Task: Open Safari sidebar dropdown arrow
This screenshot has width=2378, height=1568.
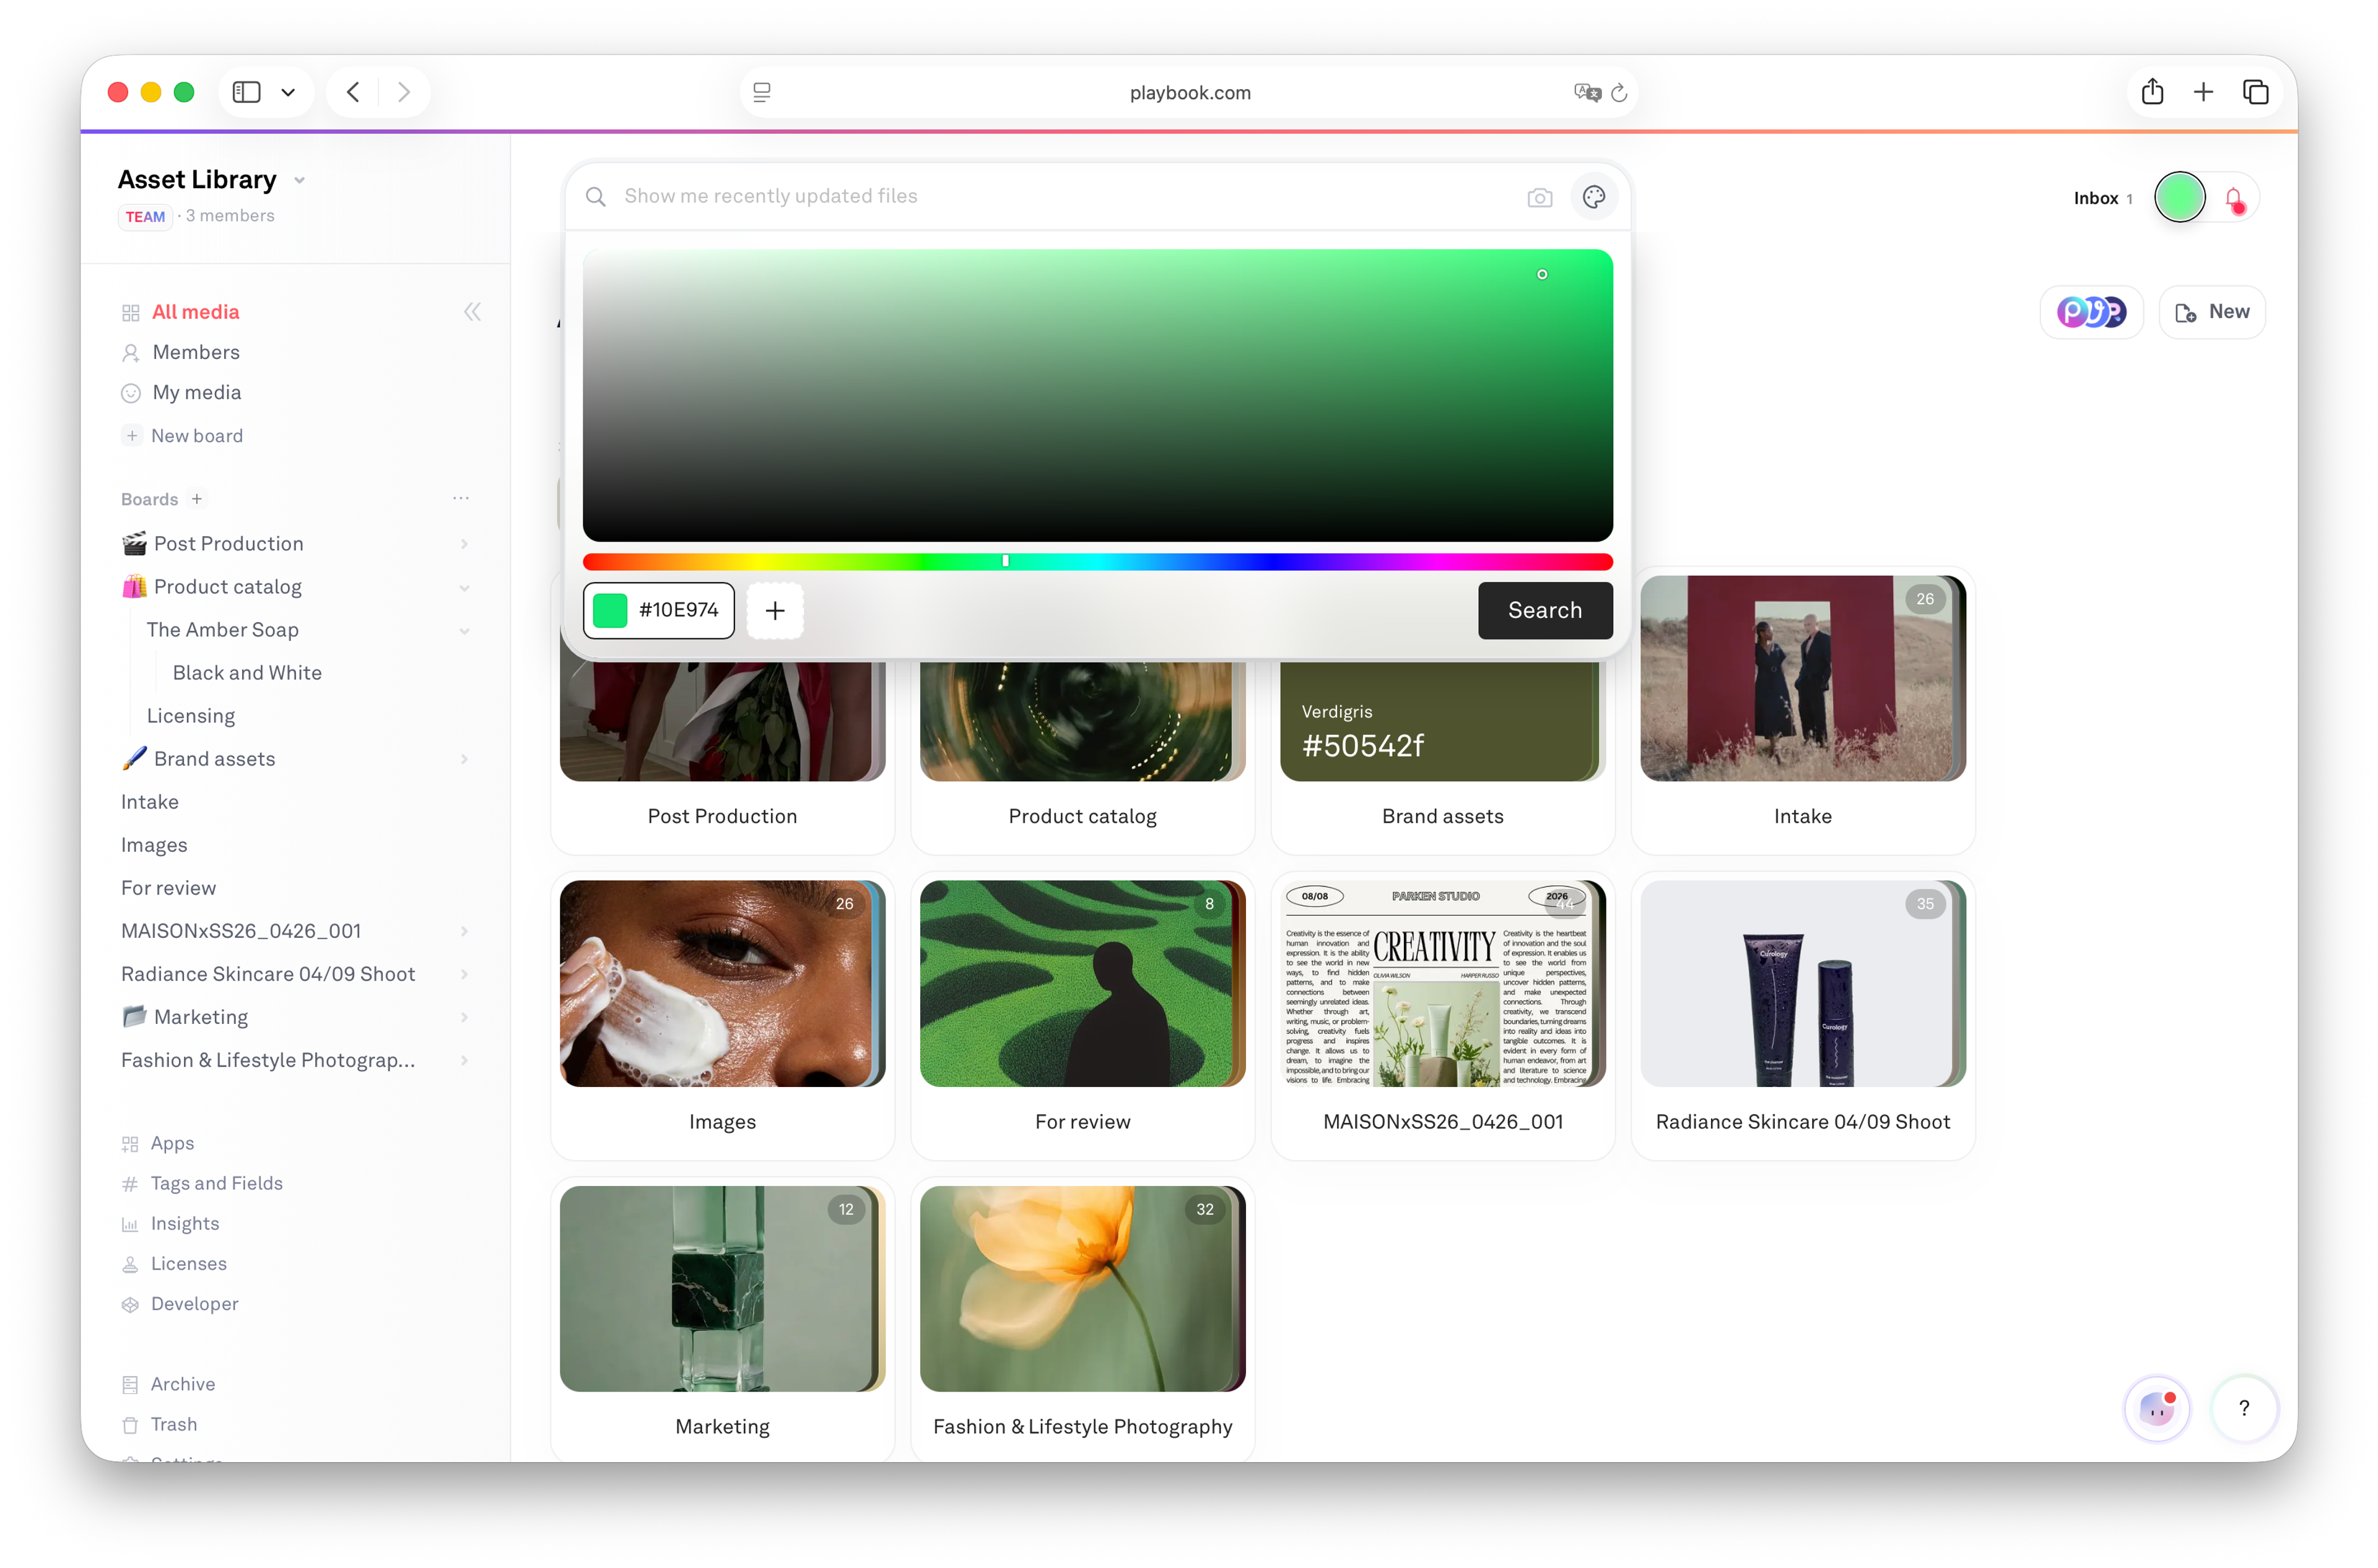Action: (x=288, y=92)
